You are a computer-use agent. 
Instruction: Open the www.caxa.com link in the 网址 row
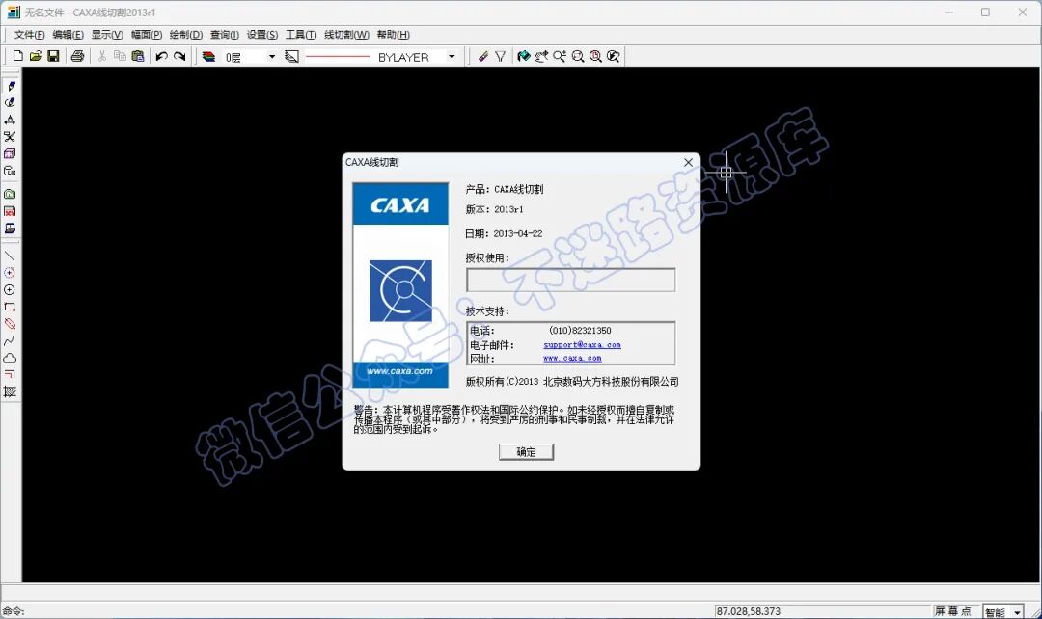[x=572, y=359]
